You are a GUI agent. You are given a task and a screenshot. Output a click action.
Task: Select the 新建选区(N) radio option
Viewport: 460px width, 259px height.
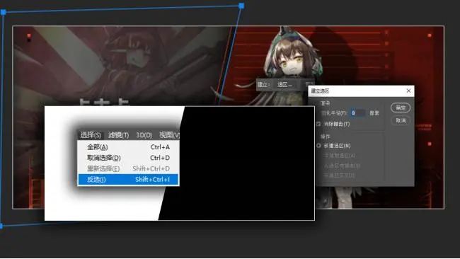point(318,146)
